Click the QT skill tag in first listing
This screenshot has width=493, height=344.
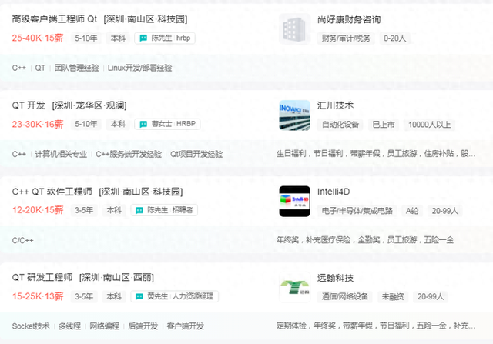[x=40, y=68]
